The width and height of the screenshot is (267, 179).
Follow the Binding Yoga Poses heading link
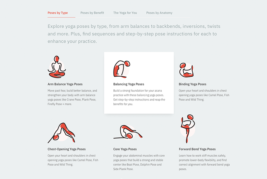(x=193, y=84)
